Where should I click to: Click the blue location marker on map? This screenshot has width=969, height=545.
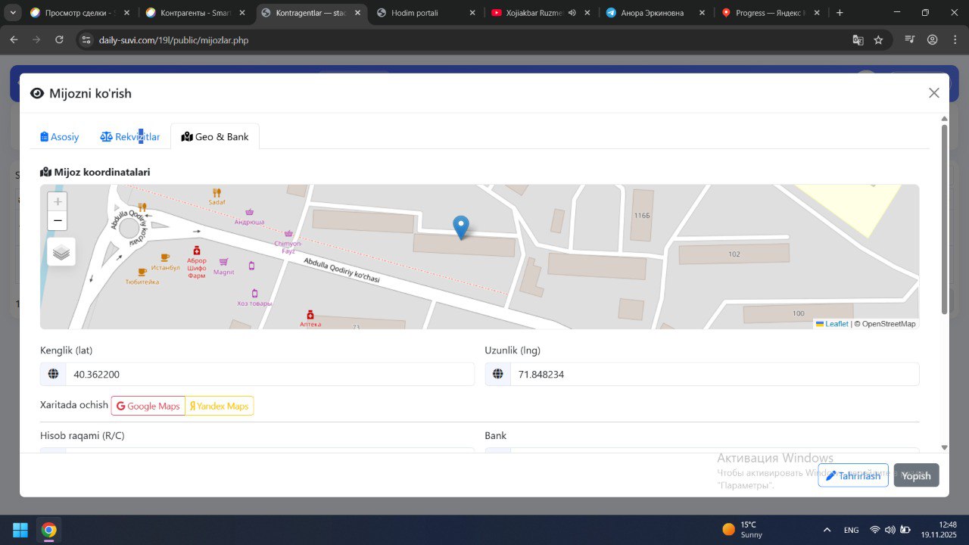coord(460,226)
